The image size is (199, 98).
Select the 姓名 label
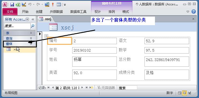[53, 59]
